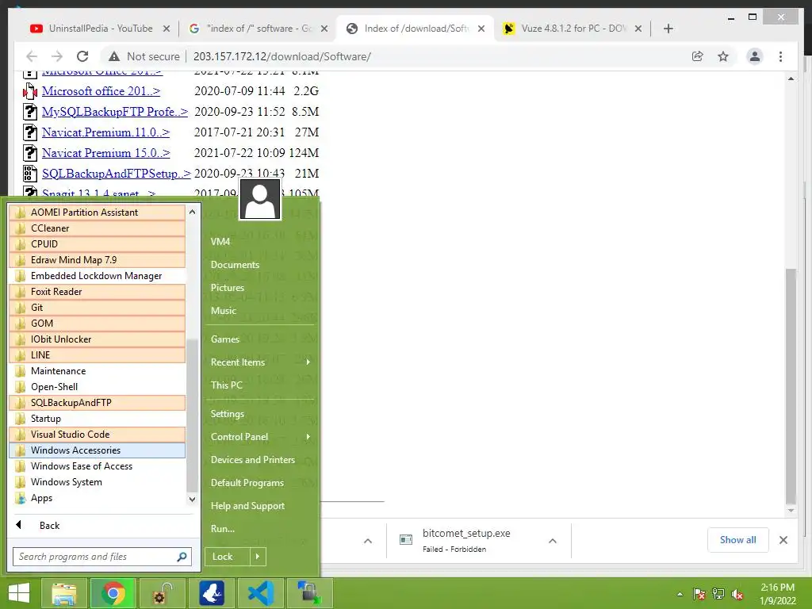Show hidden tray icons arrow
This screenshot has height=609, width=812.
tap(680, 594)
